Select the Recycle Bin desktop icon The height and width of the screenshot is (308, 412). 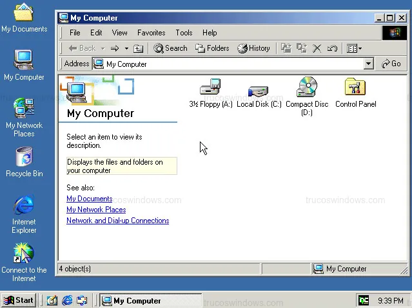(24, 158)
